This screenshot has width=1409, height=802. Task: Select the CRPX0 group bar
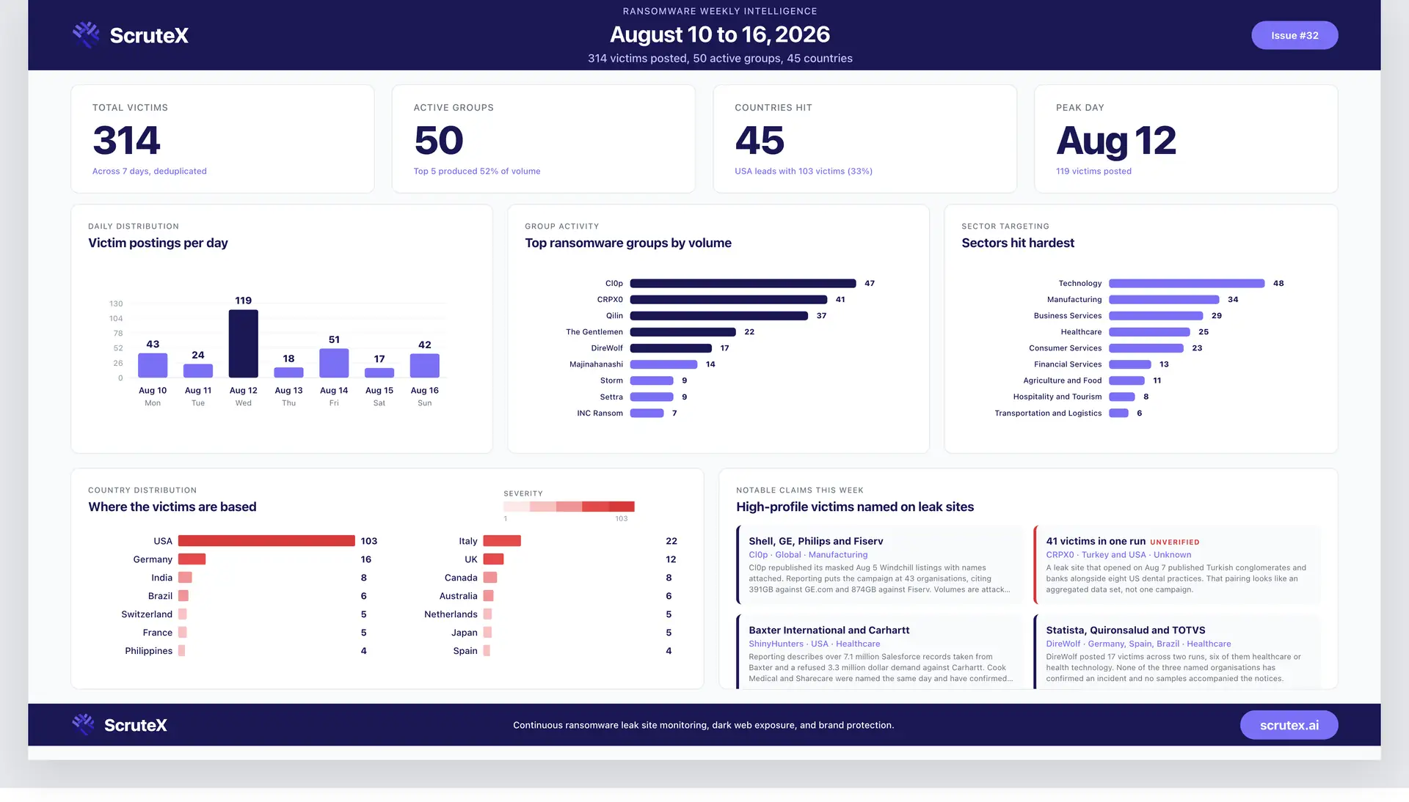coord(729,299)
